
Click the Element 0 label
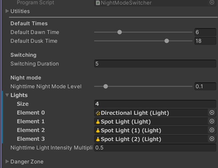tap(31, 112)
